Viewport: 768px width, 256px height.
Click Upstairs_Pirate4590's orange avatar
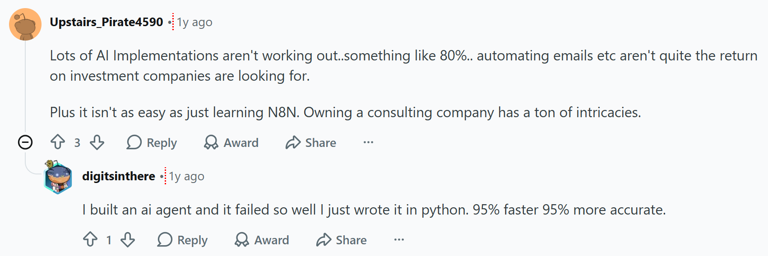point(25,24)
